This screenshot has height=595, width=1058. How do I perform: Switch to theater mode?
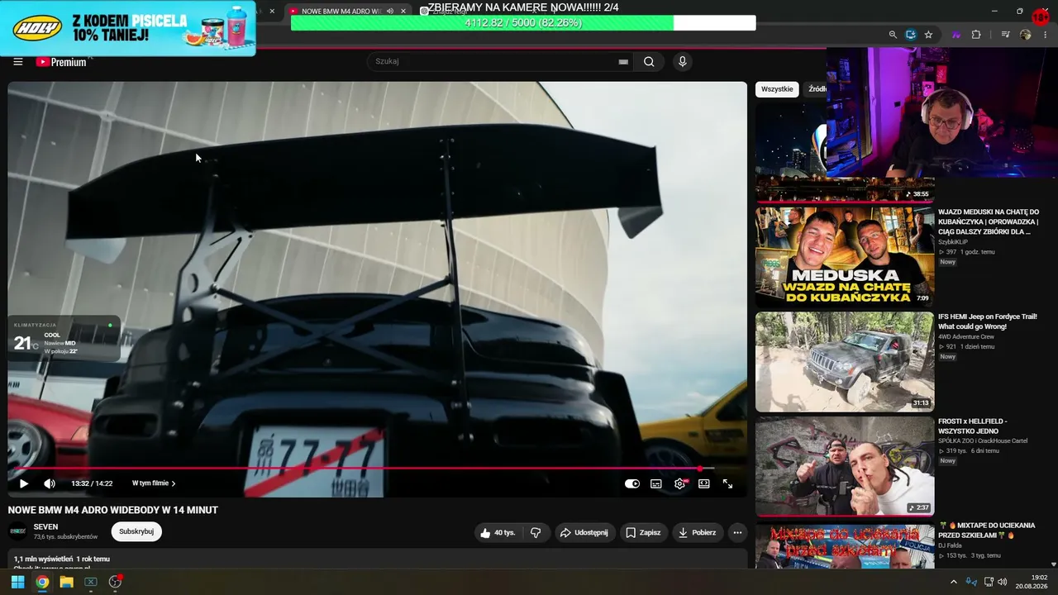[x=704, y=483]
